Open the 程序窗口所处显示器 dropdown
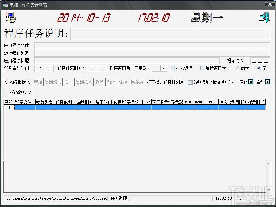The height and width of the screenshot is (207, 276). pyautogui.click(x=163, y=68)
